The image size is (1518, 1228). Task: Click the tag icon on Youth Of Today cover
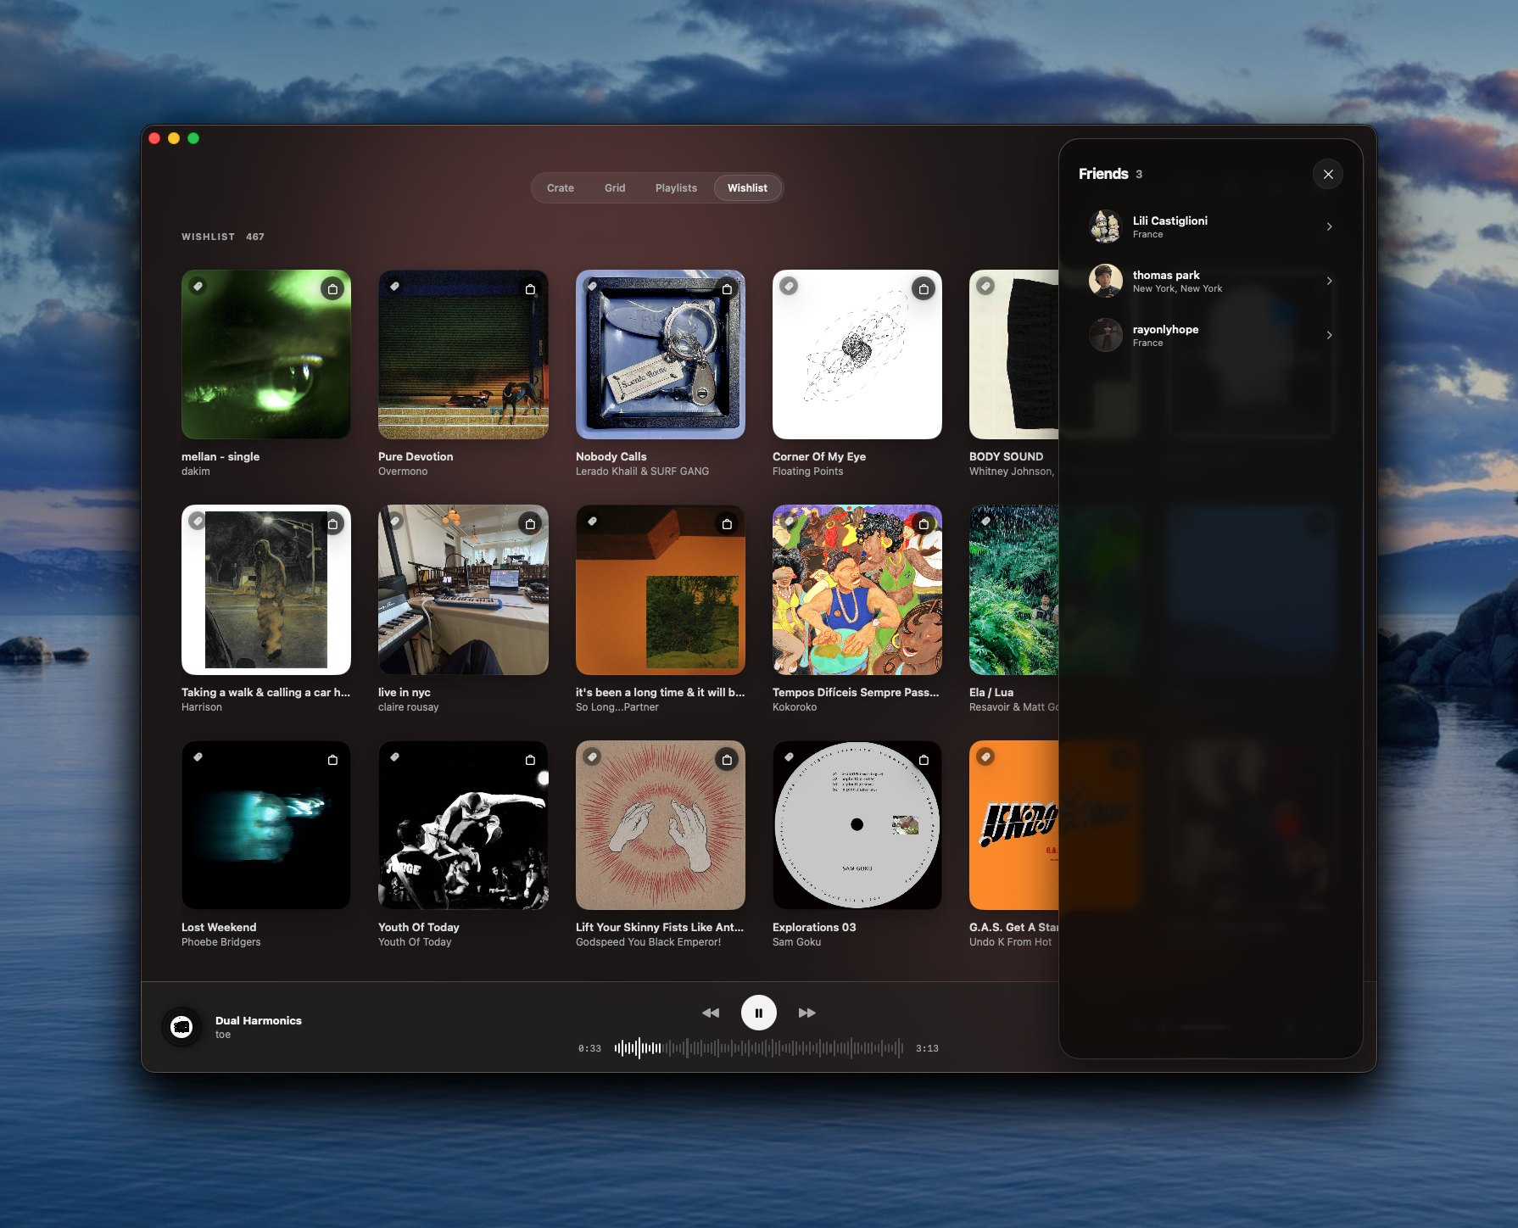tap(394, 757)
